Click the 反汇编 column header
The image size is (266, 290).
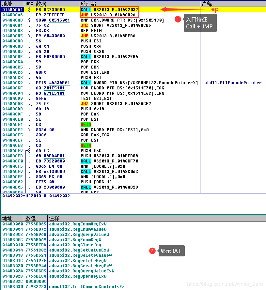click(140, 4)
